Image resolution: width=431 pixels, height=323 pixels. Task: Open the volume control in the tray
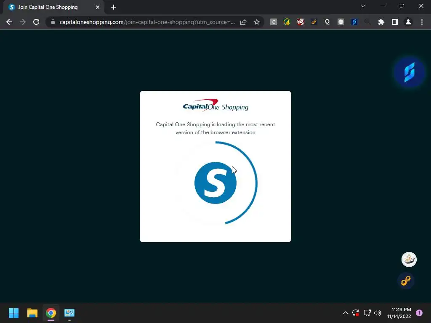tap(378, 313)
